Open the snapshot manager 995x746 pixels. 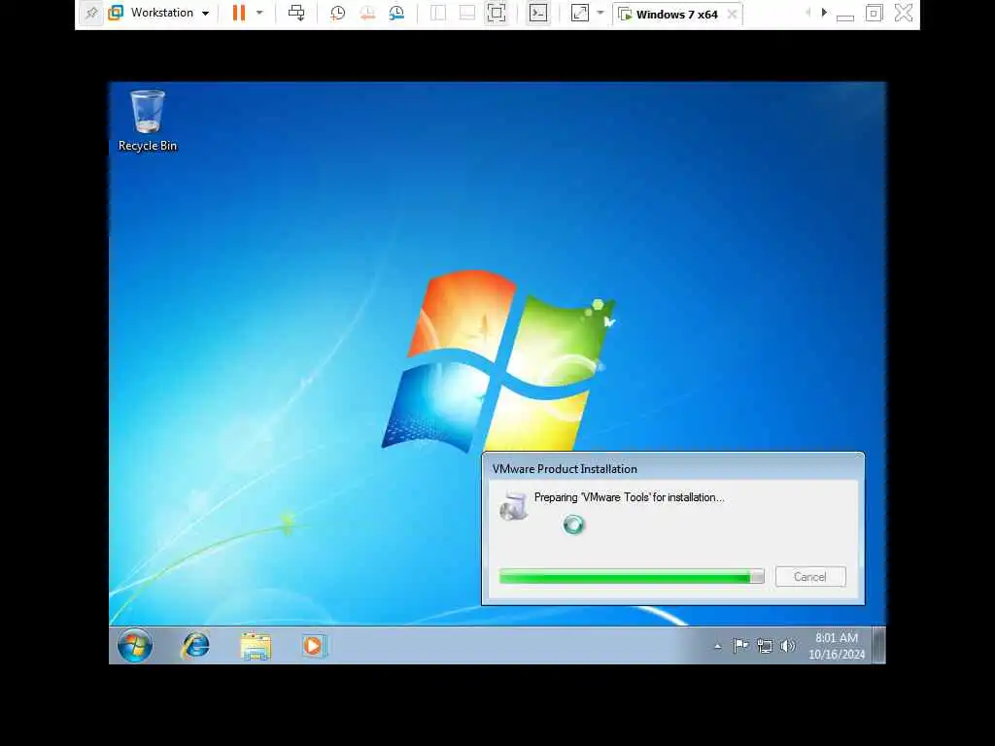tap(396, 13)
